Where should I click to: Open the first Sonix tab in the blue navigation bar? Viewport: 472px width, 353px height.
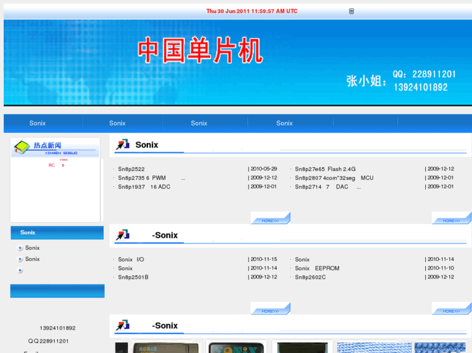(x=38, y=123)
